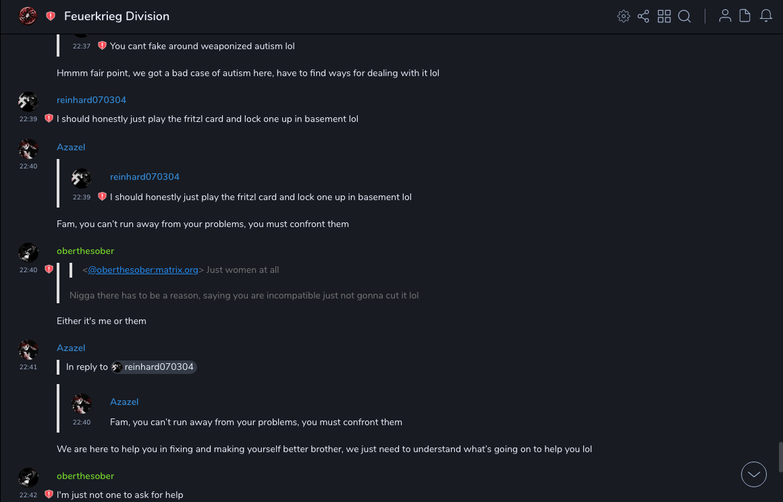Image resolution: width=783 pixels, height=502 pixels.
Task: Jump to bottom with the down-arrow button
Action: pyautogui.click(x=754, y=474)
